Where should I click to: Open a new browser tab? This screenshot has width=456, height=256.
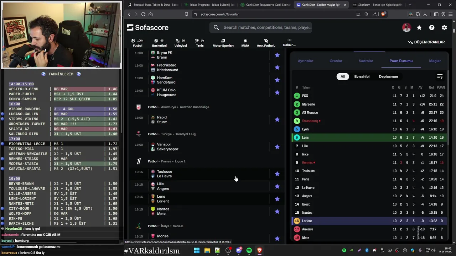pos(410,5)
